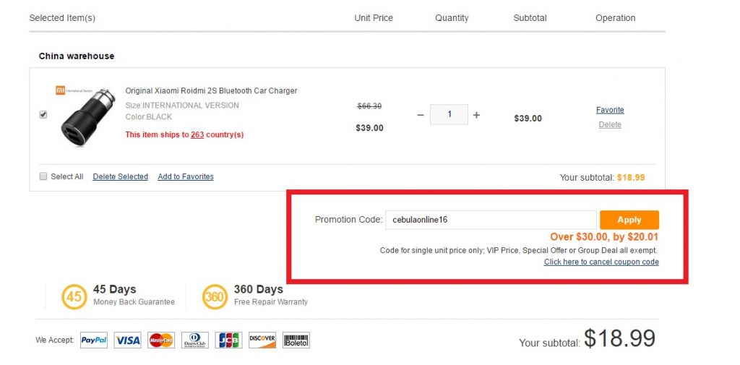This screenshot has width=740, height=365.
Task: Click the PayPal payment icon
Action: click(x=93, y=340)
